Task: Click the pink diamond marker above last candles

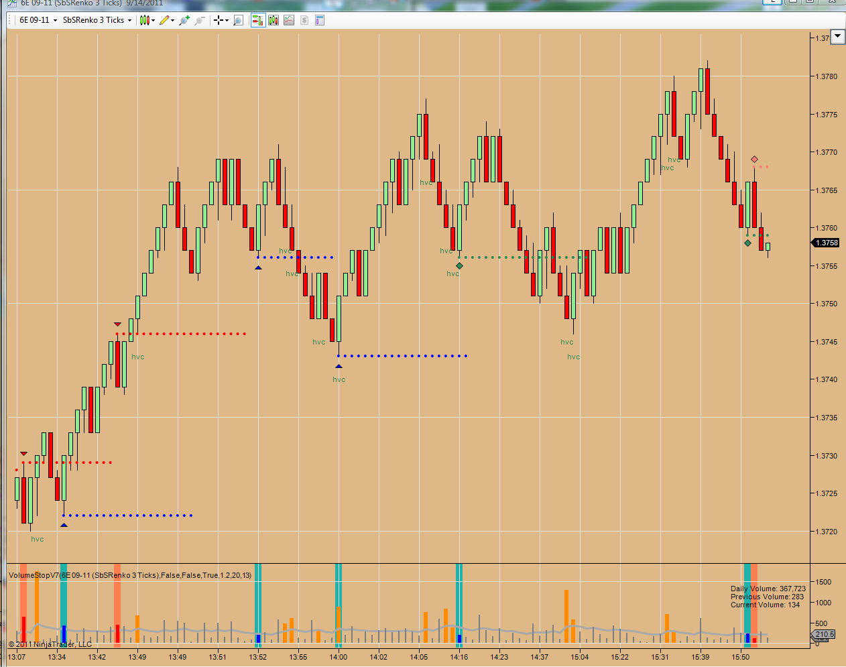Action: pos(754,160)
